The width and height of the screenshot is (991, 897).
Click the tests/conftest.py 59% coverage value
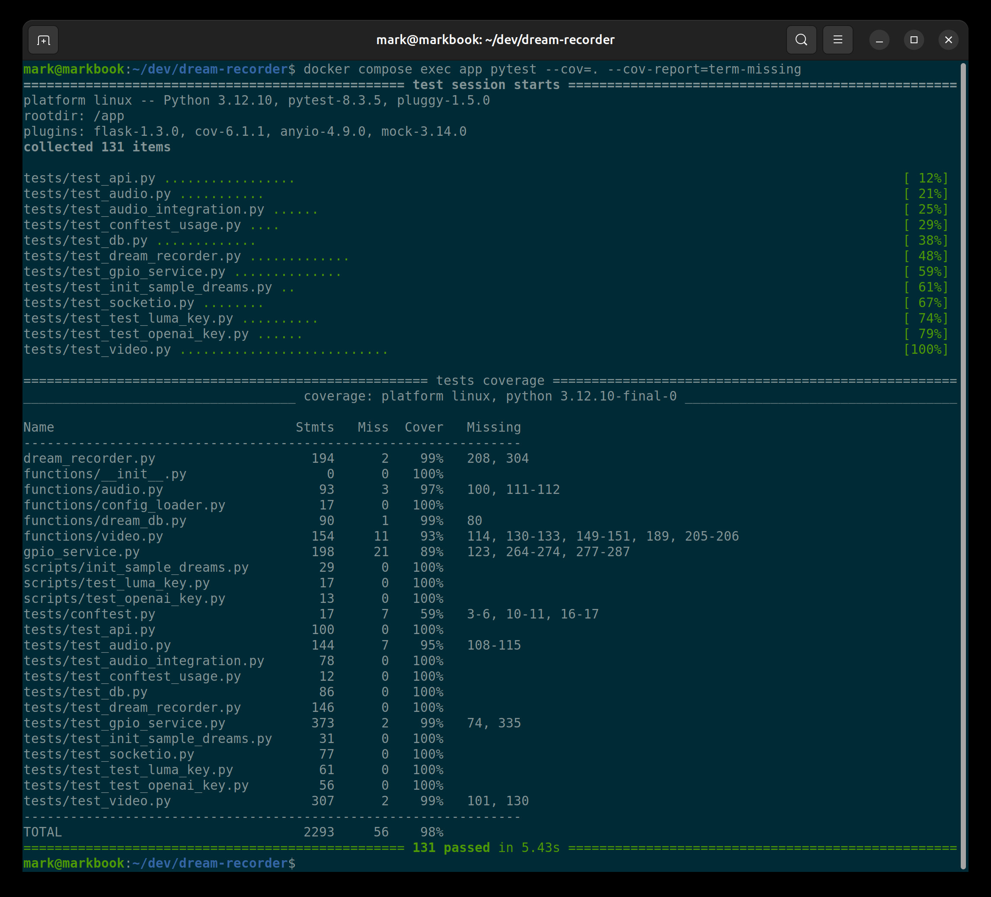(431, 614)
